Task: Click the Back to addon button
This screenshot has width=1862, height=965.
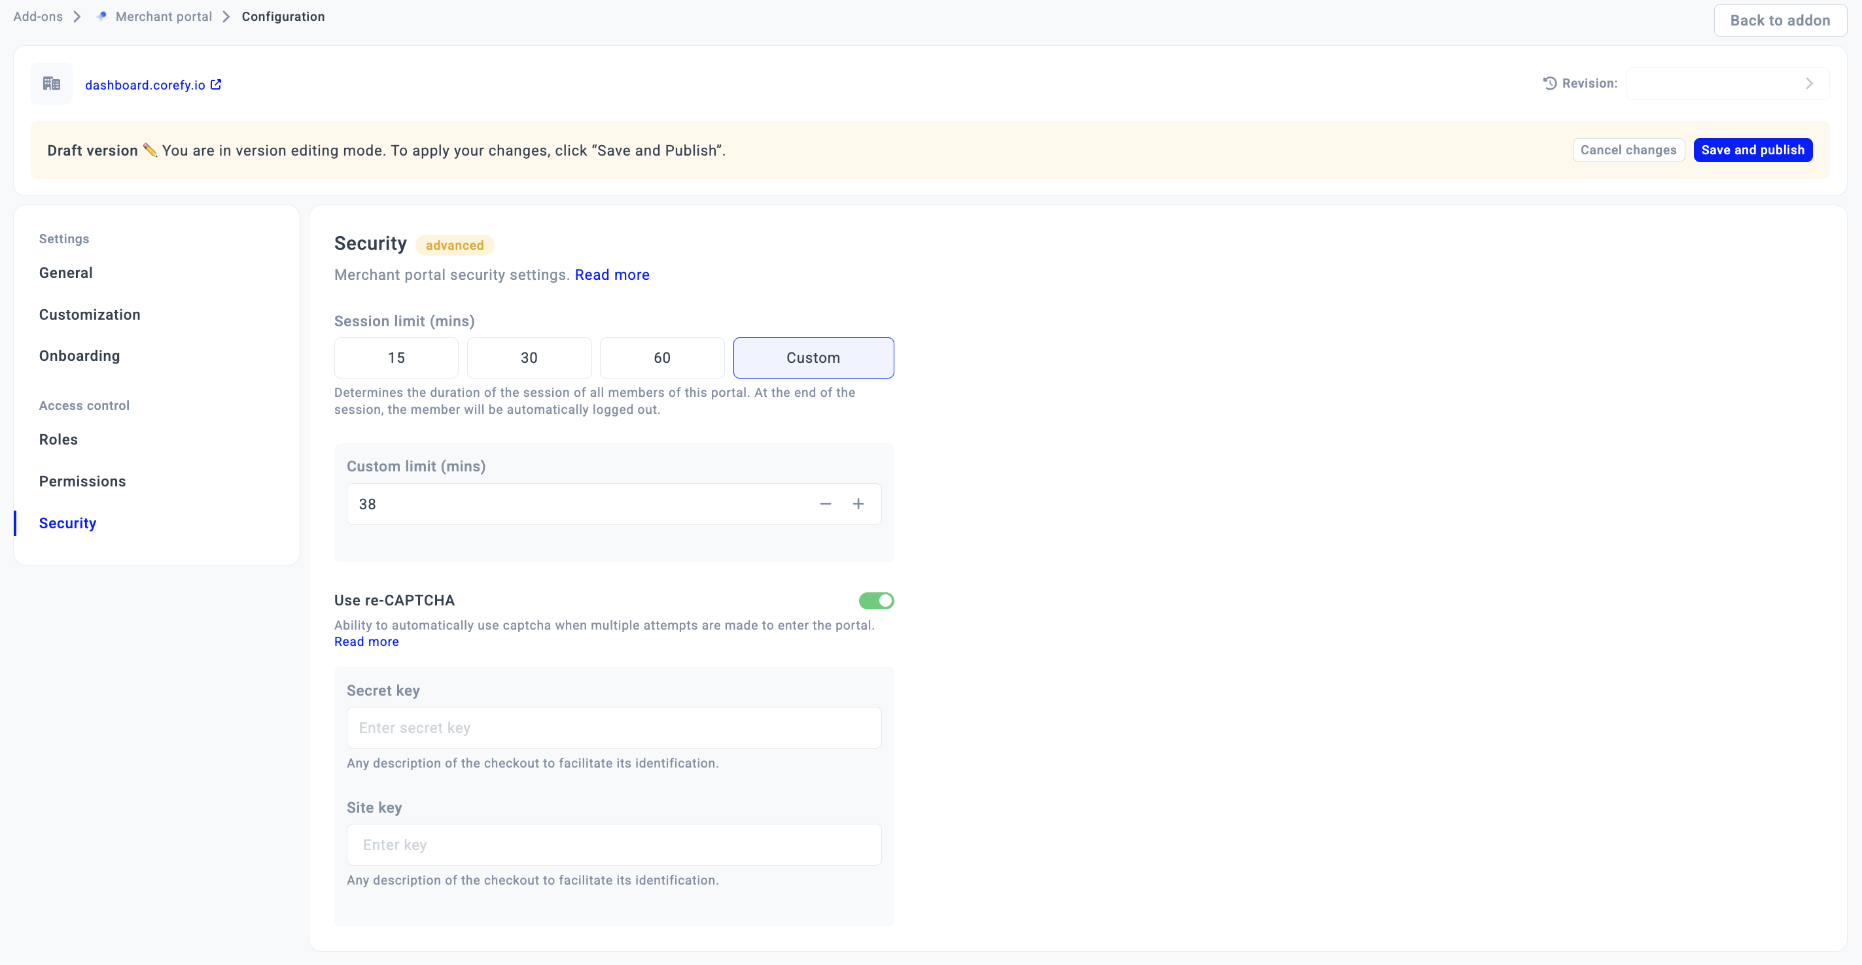Action: click(1780, 20)
